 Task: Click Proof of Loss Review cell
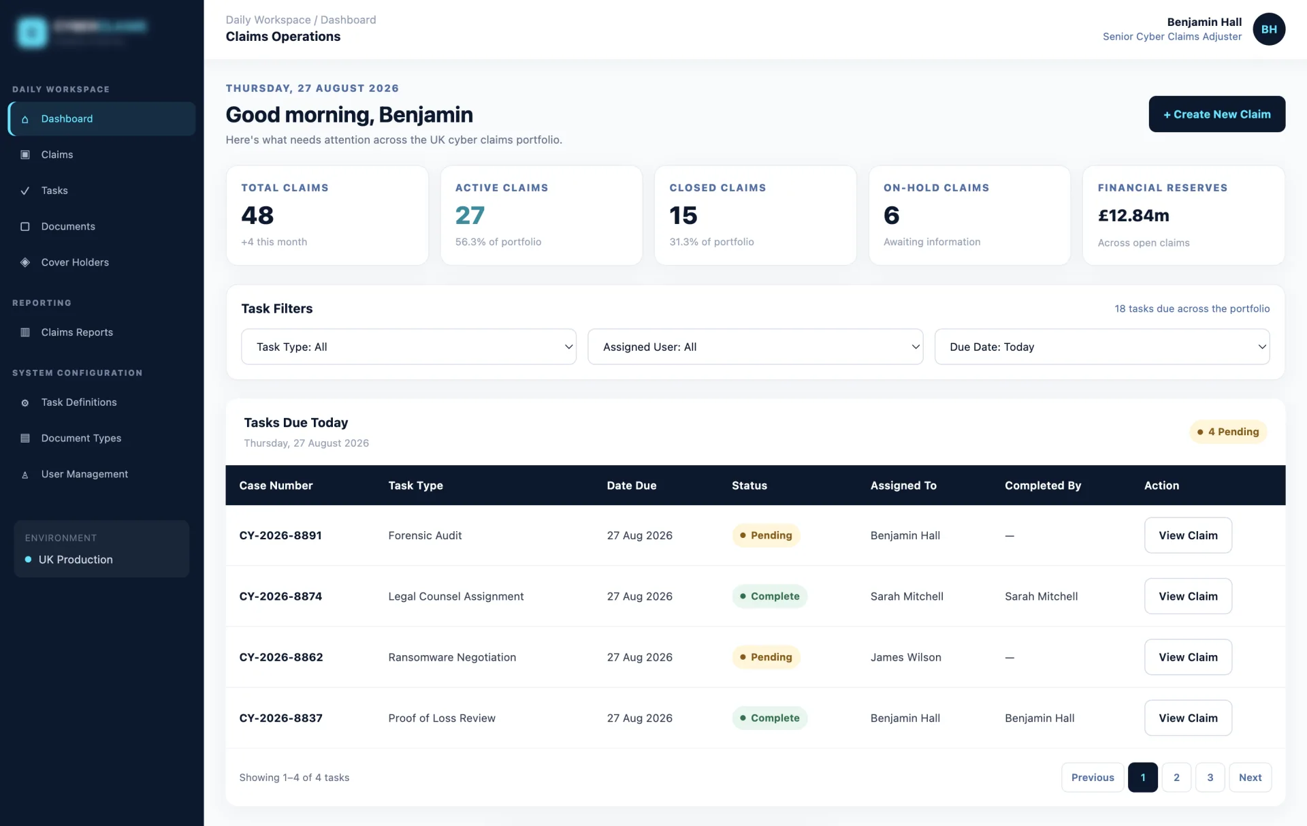[442, 718]
